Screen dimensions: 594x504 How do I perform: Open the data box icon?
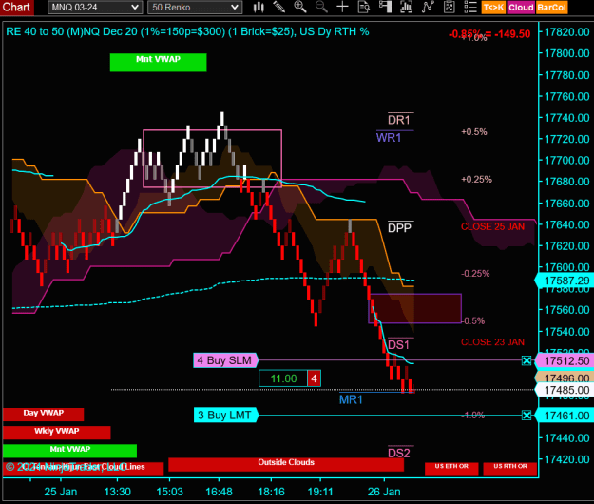tap(364, 7)
